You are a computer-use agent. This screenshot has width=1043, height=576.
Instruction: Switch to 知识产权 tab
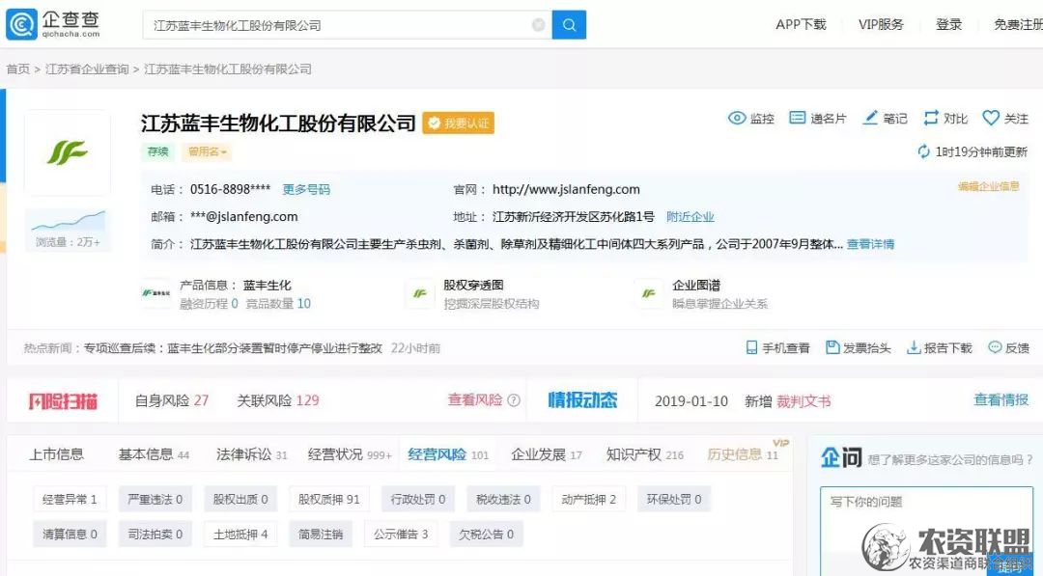click(644, 454)
